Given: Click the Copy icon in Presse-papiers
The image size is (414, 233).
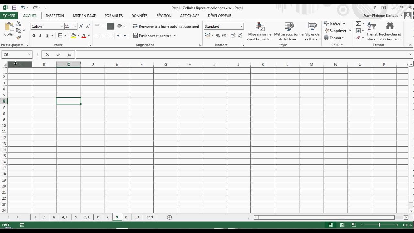Looking at the screenshot, I should 19,30.
